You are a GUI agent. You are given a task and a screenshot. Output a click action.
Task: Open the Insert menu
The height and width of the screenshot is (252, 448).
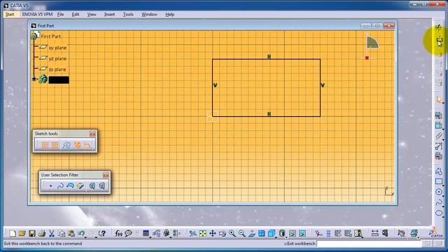click(x=110, y=14)
